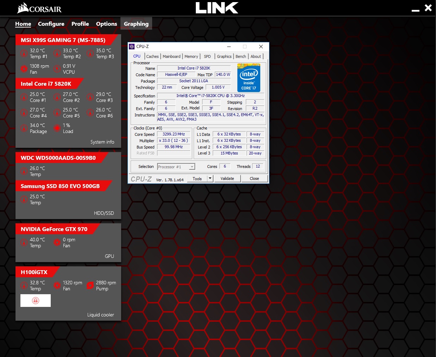Open the Caches tab in CPU-Z
Screen dimensions: 436x357
coord(152,56)
